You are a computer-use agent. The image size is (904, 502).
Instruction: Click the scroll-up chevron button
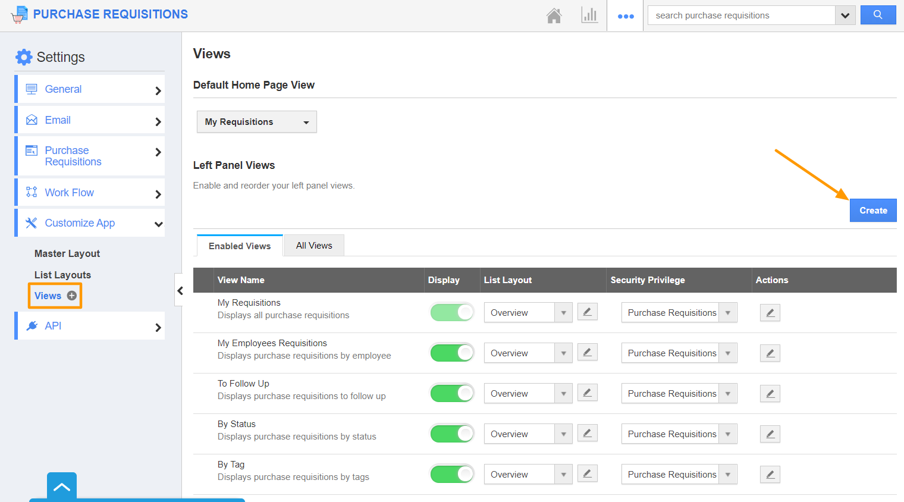[62, 487]
